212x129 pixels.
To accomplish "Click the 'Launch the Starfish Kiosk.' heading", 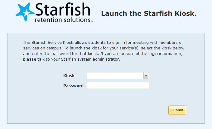I will tap(149, 14).
